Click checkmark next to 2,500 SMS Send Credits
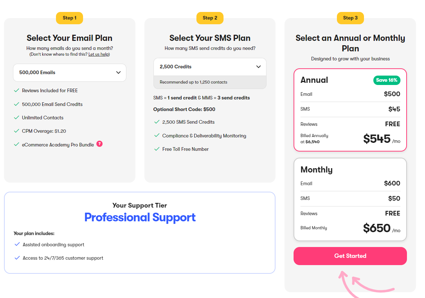 (x=157, y=122)
